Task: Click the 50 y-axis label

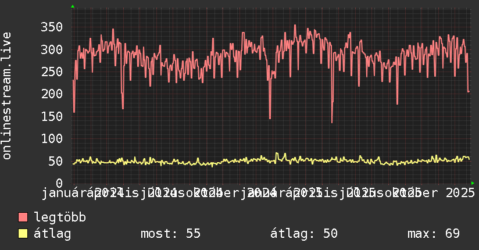Action: coord(56,161)
